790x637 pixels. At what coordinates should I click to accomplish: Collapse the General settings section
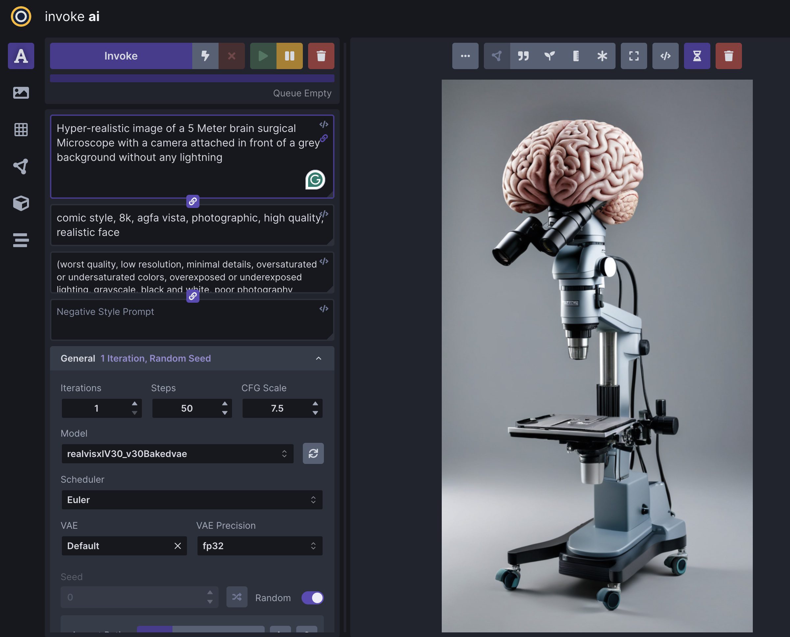pos(192,358)
